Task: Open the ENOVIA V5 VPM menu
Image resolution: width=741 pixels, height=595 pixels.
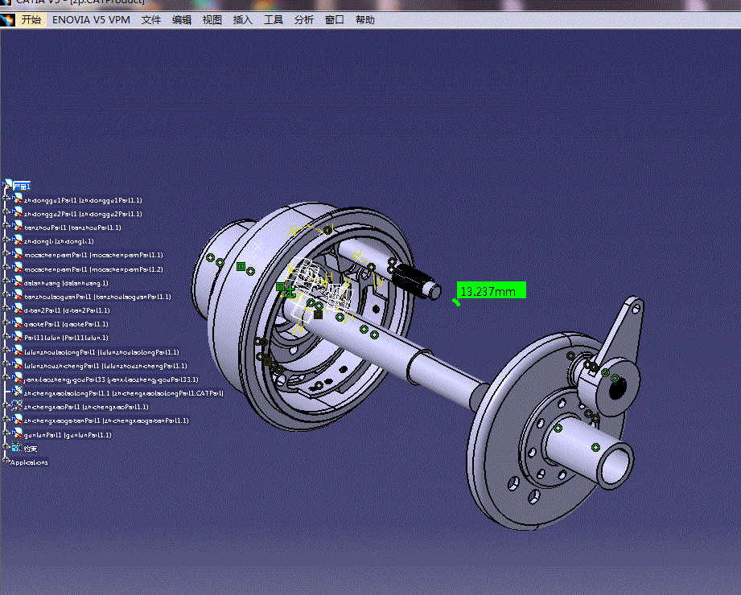Action: point(91,20)
